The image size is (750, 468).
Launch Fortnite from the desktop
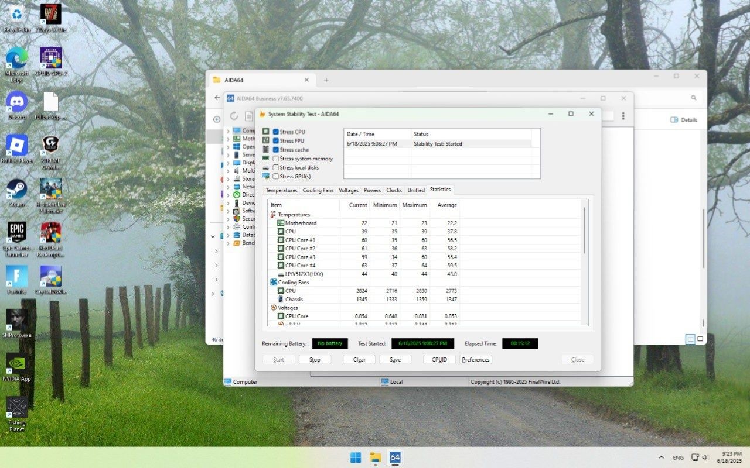tap(17, 280)
